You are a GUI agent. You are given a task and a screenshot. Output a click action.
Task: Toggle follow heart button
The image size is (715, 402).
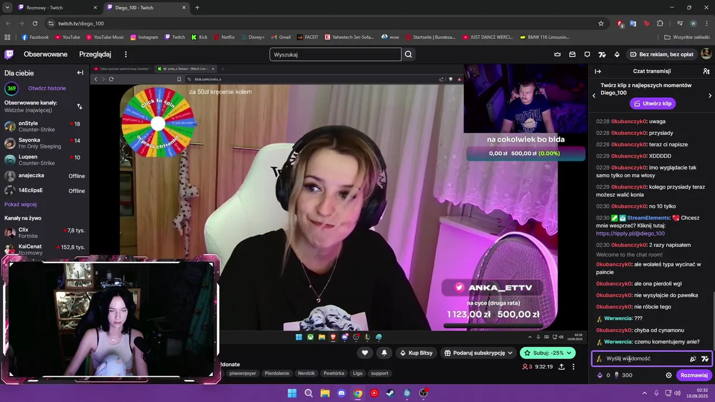click(365, 353)
